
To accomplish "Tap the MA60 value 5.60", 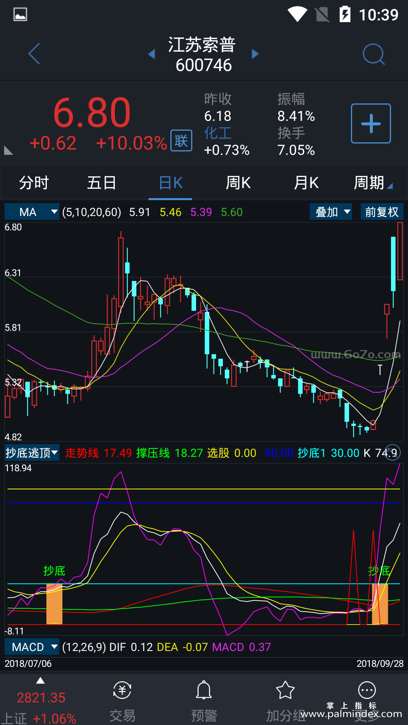I will pyautogui.click(x=232, y=212).
